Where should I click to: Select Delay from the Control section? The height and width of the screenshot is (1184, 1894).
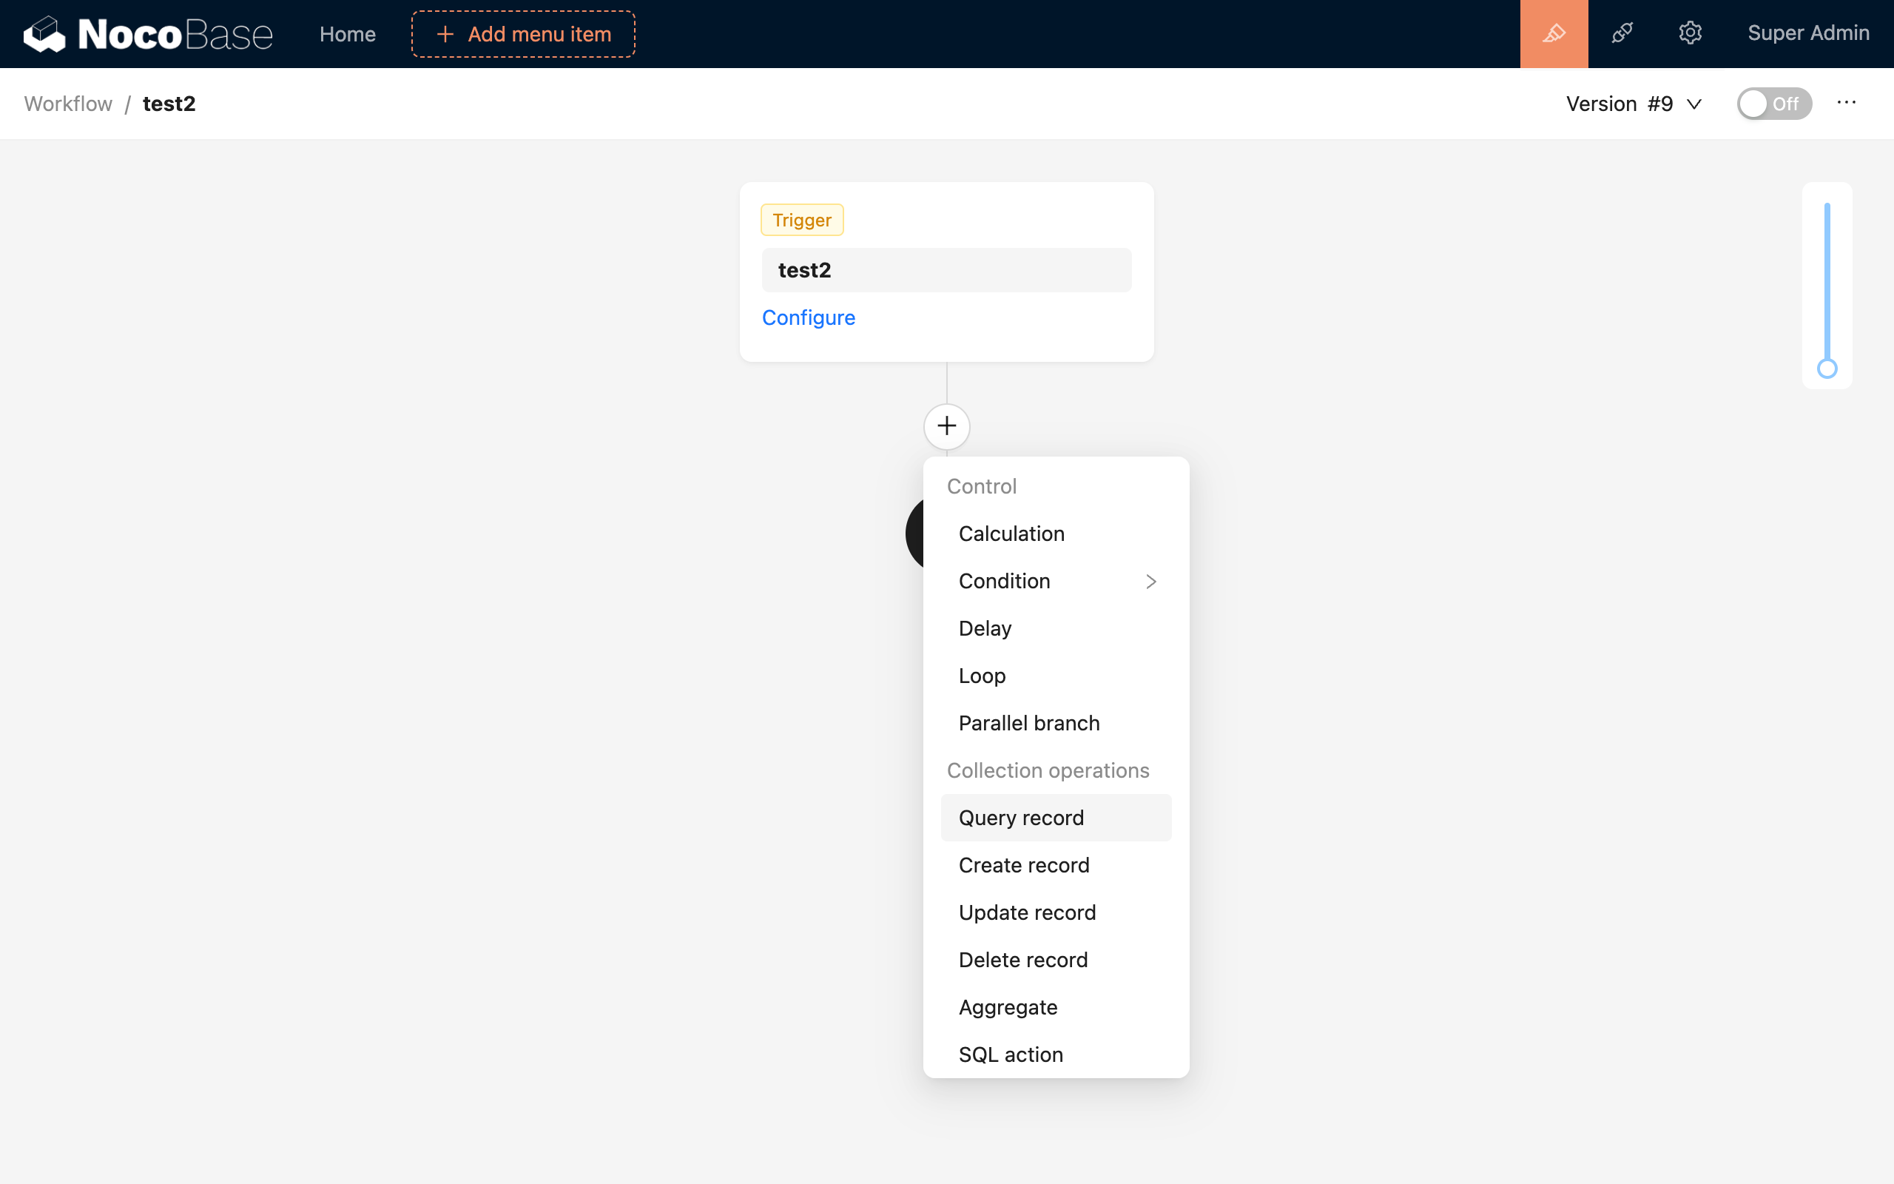985,628
